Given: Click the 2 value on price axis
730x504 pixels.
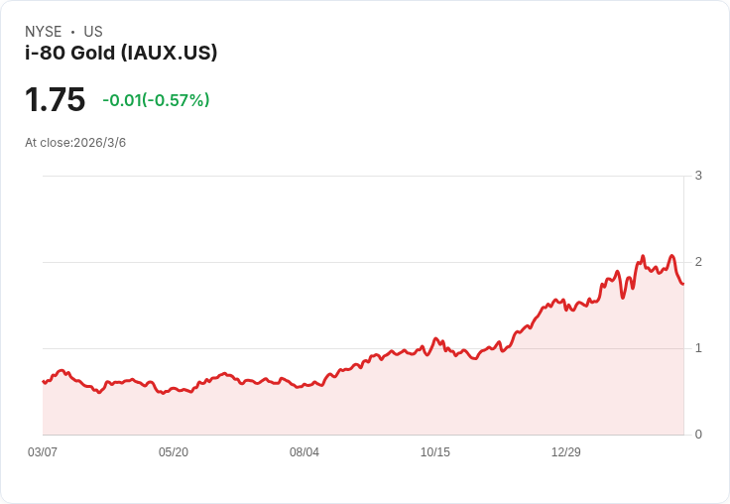Looking at the screenshot, I should 698,262.
